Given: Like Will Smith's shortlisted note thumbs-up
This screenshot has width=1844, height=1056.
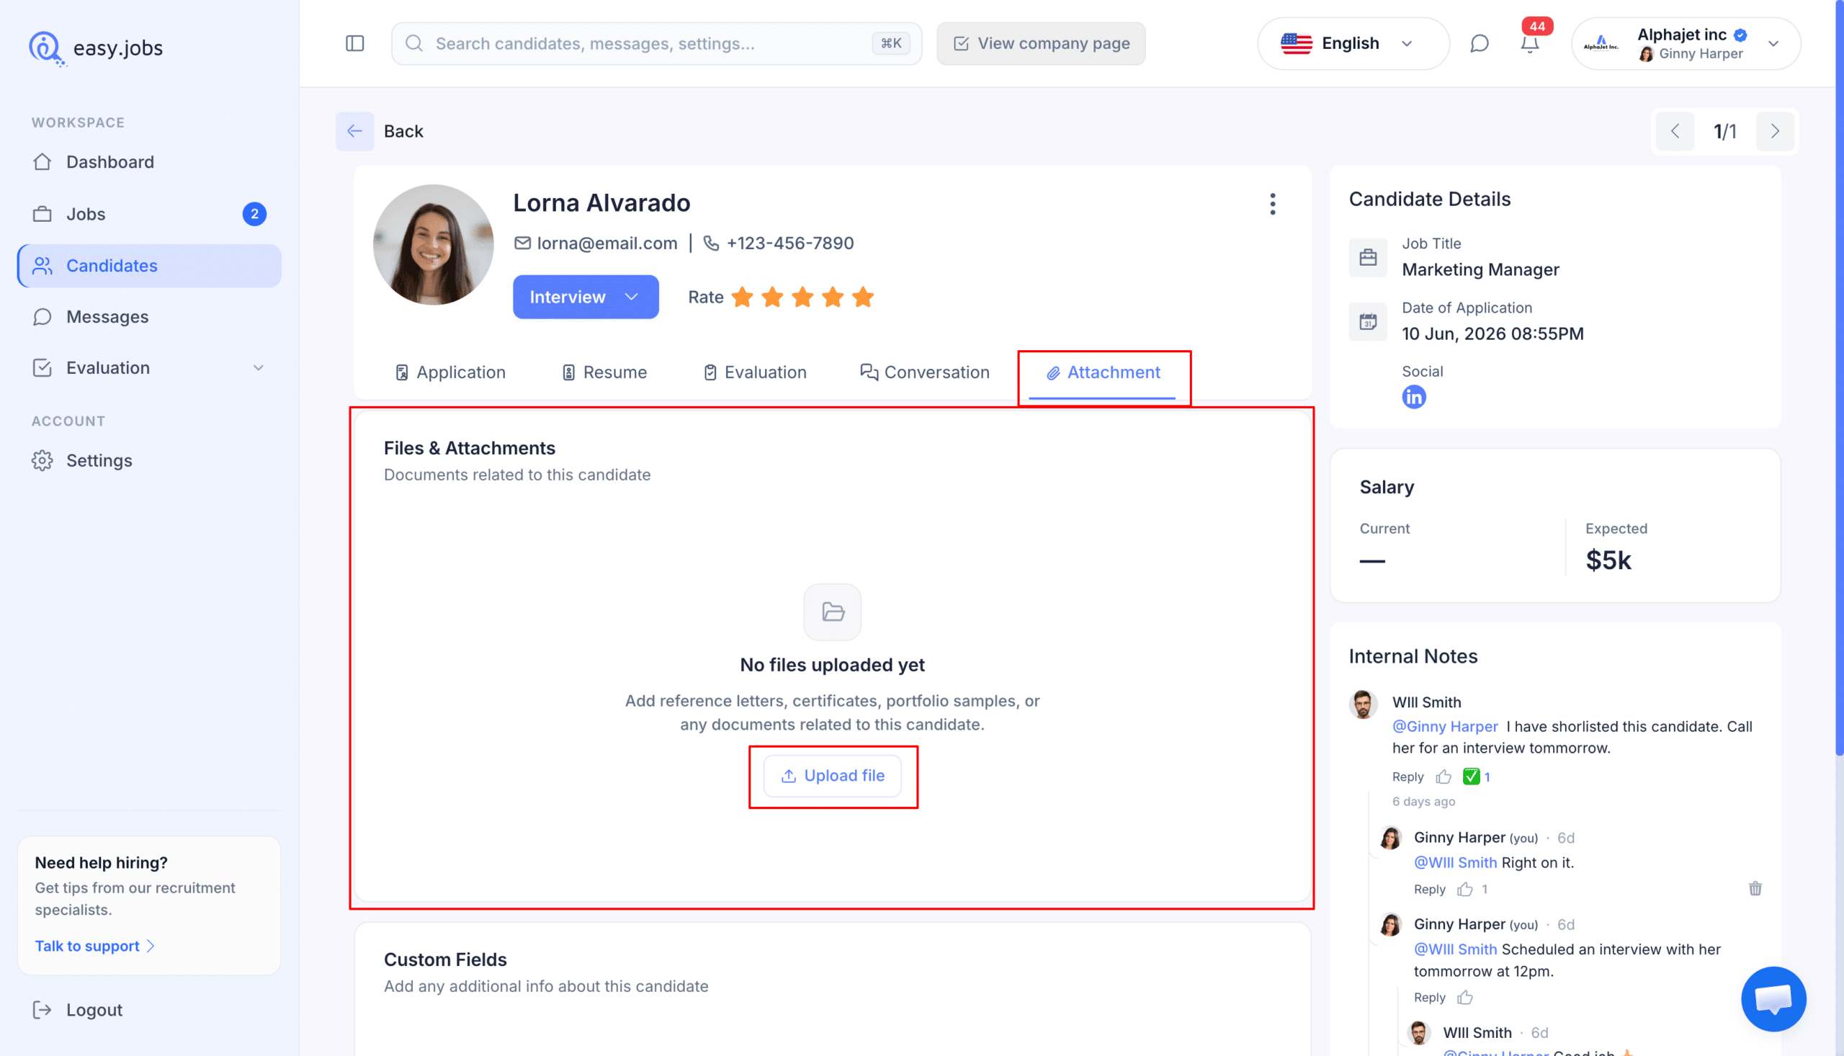Looking at the screenshot, I should pyautogui.click(x=1444, y=777).
